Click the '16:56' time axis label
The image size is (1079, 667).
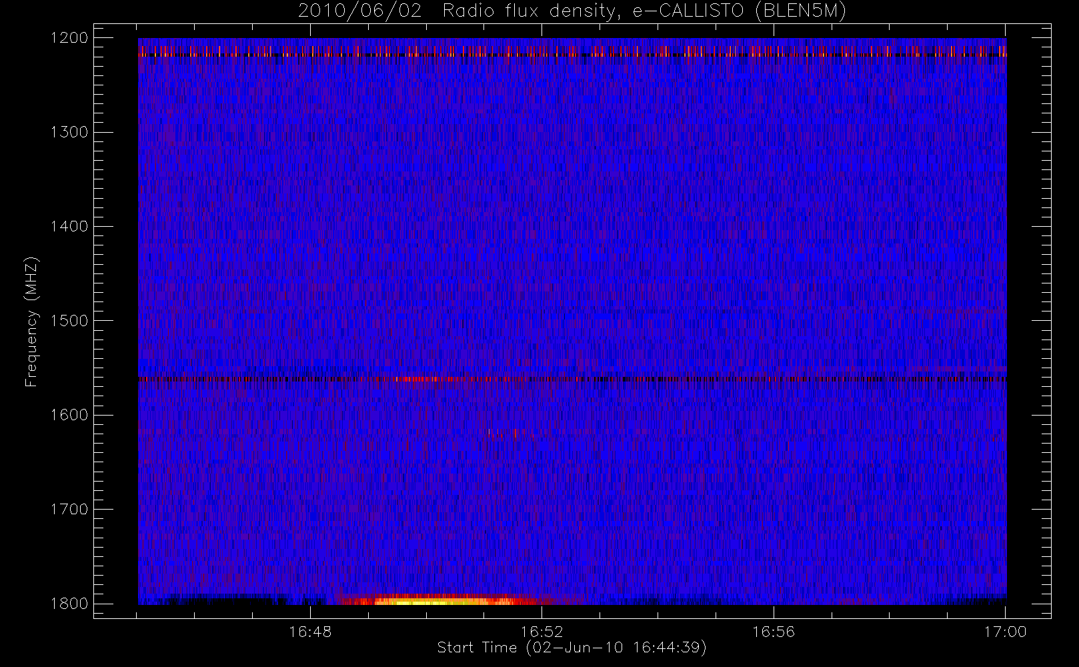[774, 632]
